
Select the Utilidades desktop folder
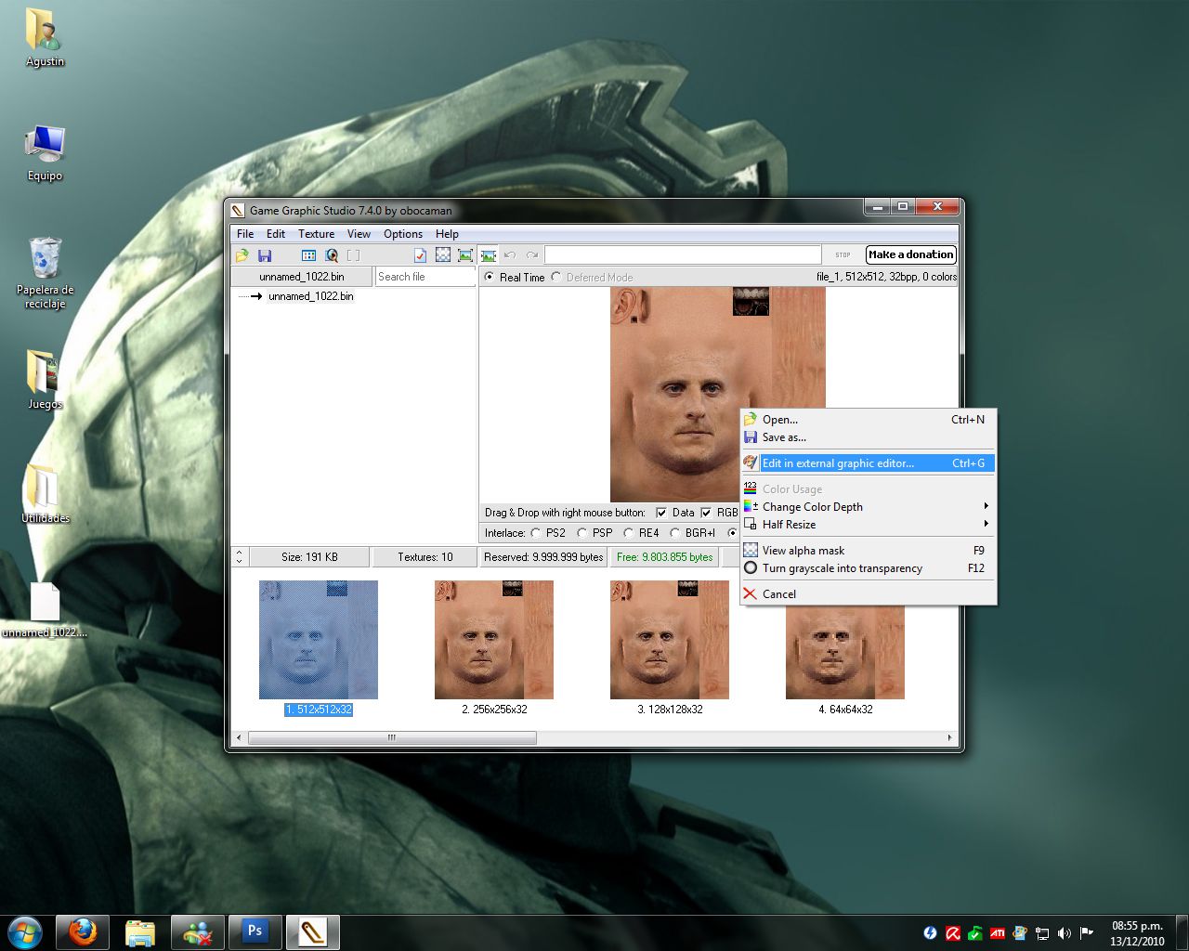tap(45, 495)
